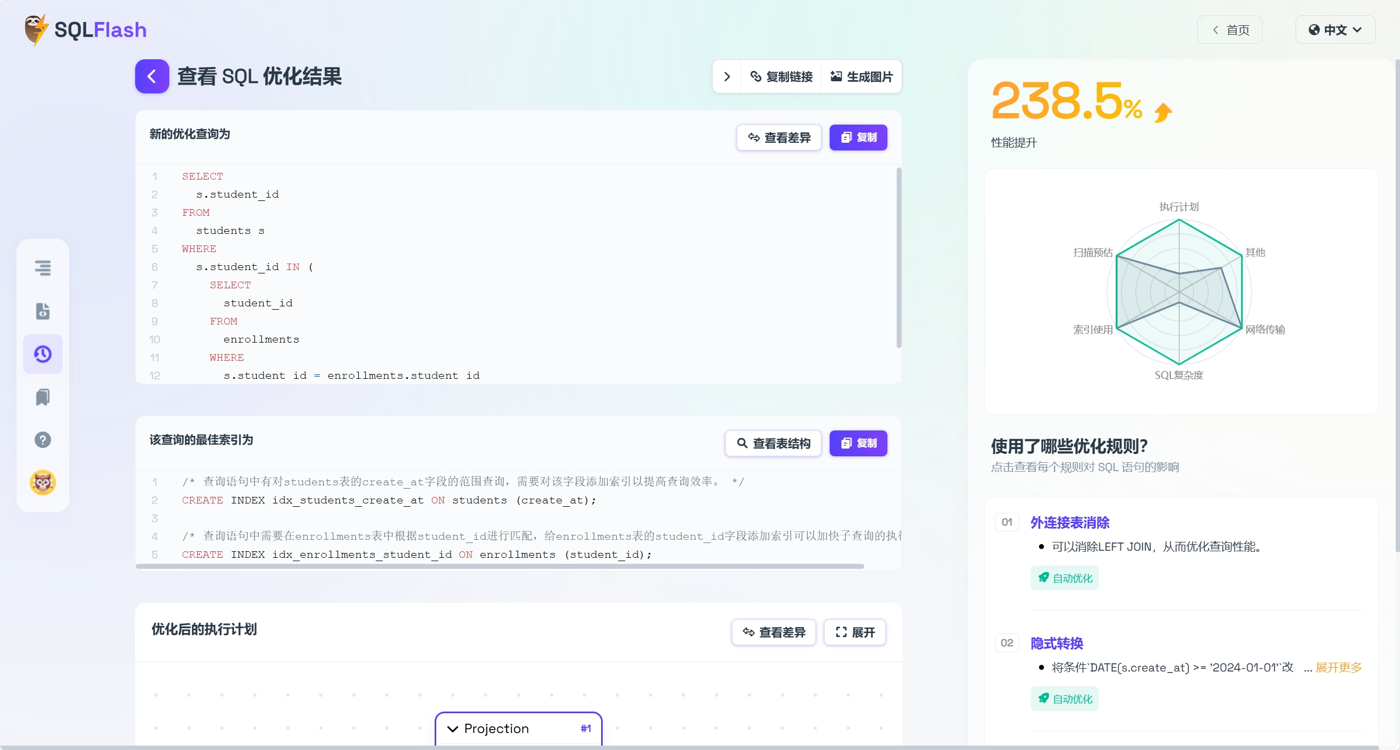The width and height of the screenshot is (1400, 750).
Task: Click the 网络传输 radar chart label
Action: point(1265,329)
